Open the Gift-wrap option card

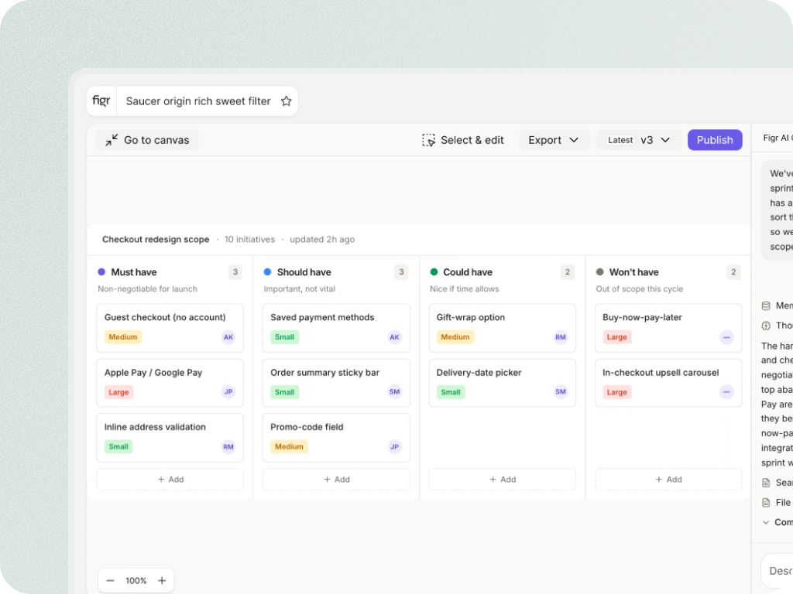502,328
